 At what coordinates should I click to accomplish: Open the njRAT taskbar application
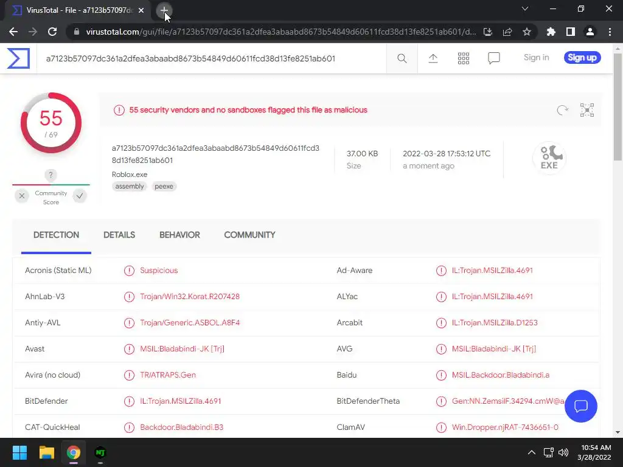pos(100,452)
